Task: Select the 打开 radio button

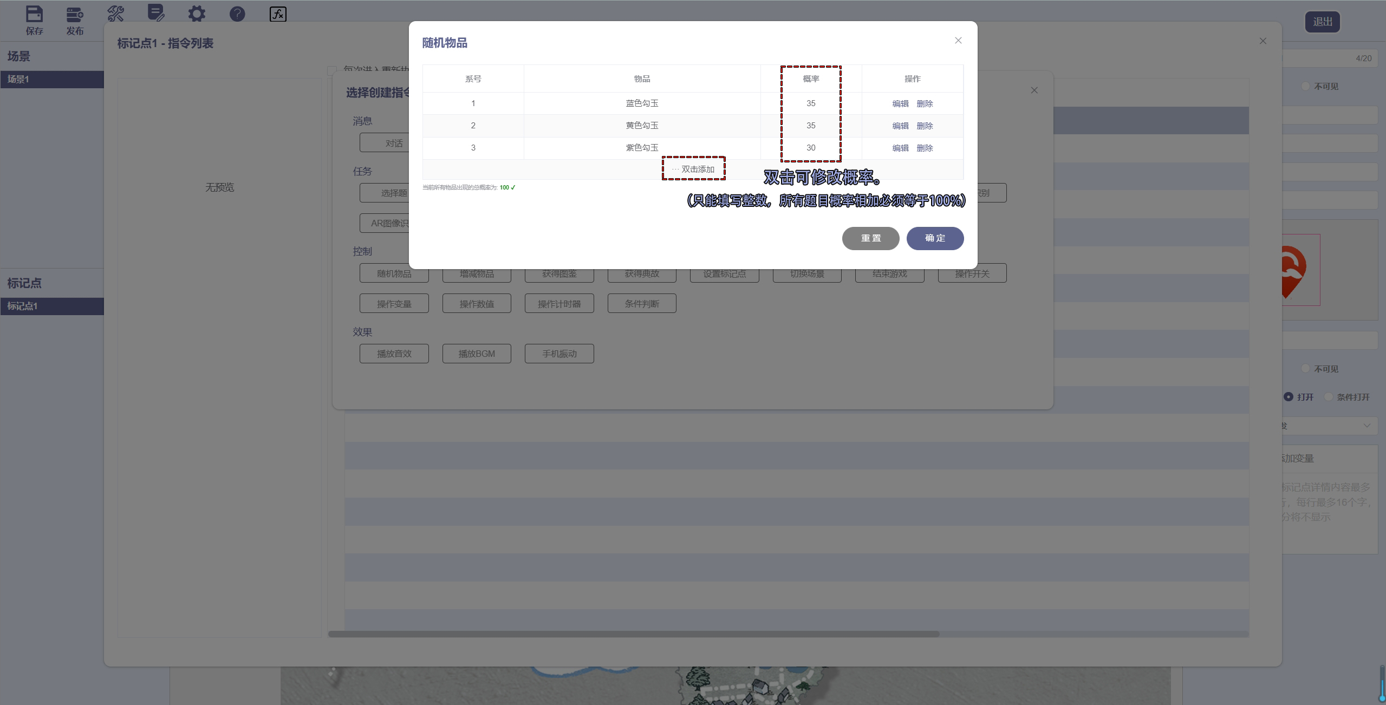Action: (1289, 397)
